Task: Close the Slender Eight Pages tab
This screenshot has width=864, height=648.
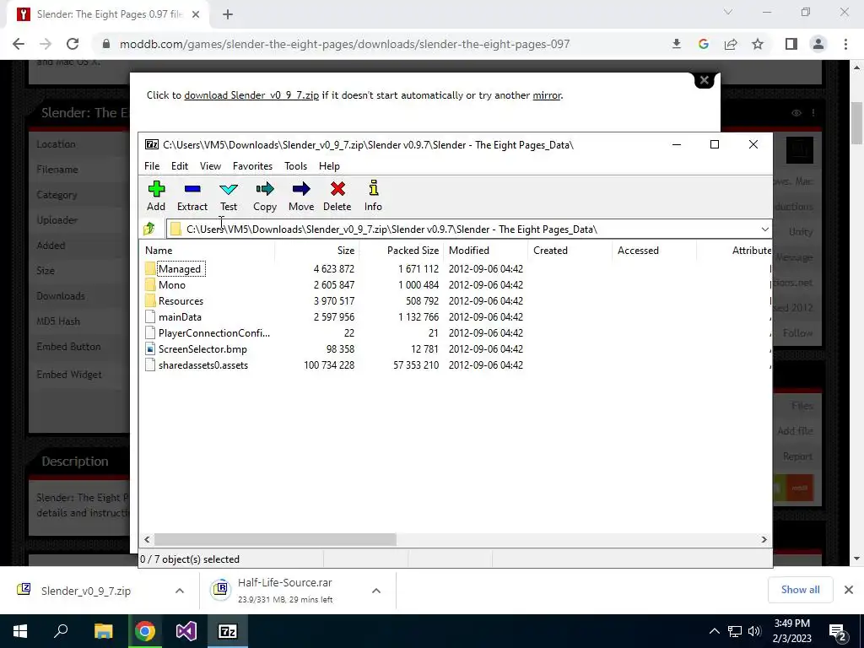Action: click(x=196, y=14)
